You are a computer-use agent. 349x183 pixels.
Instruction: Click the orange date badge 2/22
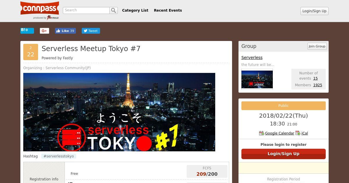pyautogui.click(x=31, y=52)
